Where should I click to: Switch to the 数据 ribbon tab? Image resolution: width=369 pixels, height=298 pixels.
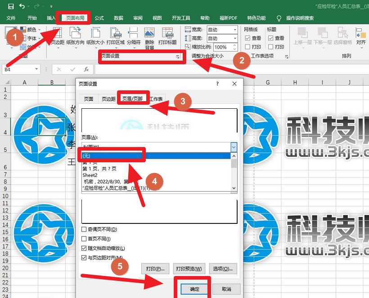[119, 18]
